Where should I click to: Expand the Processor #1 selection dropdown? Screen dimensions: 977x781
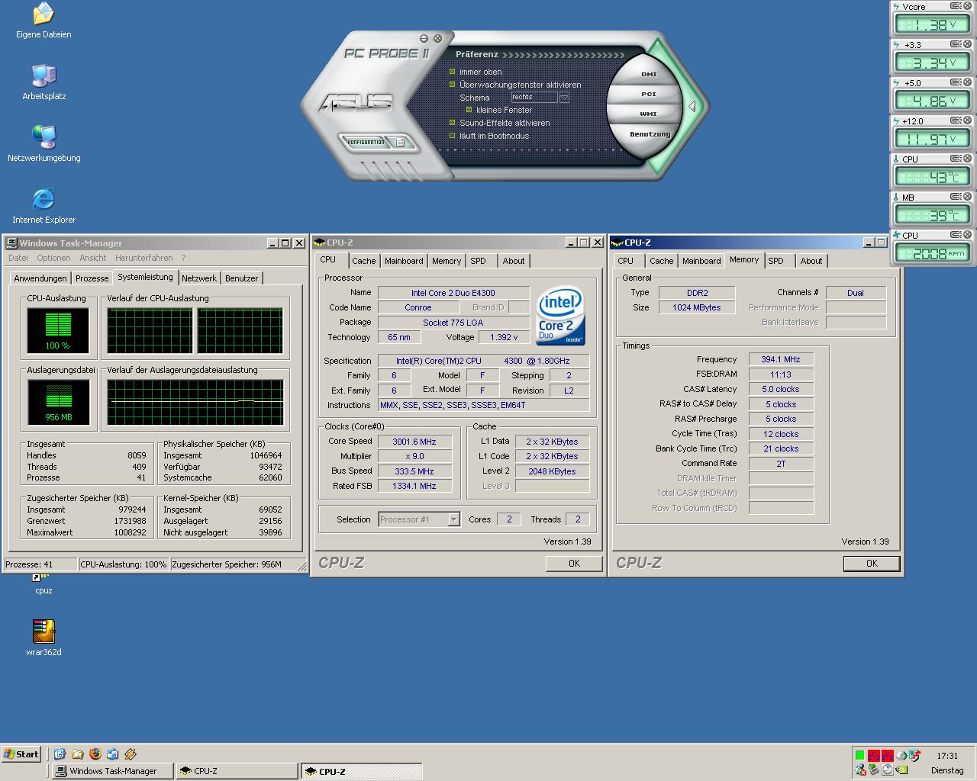click(x=453, y=519)
